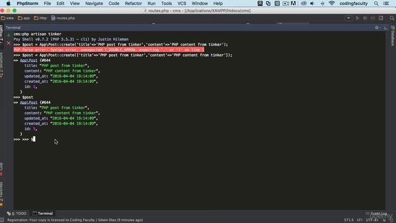Viewport: 396px width, 223px height.
Task: Click the second App\Post class link
Action: (x=28, y=102)
